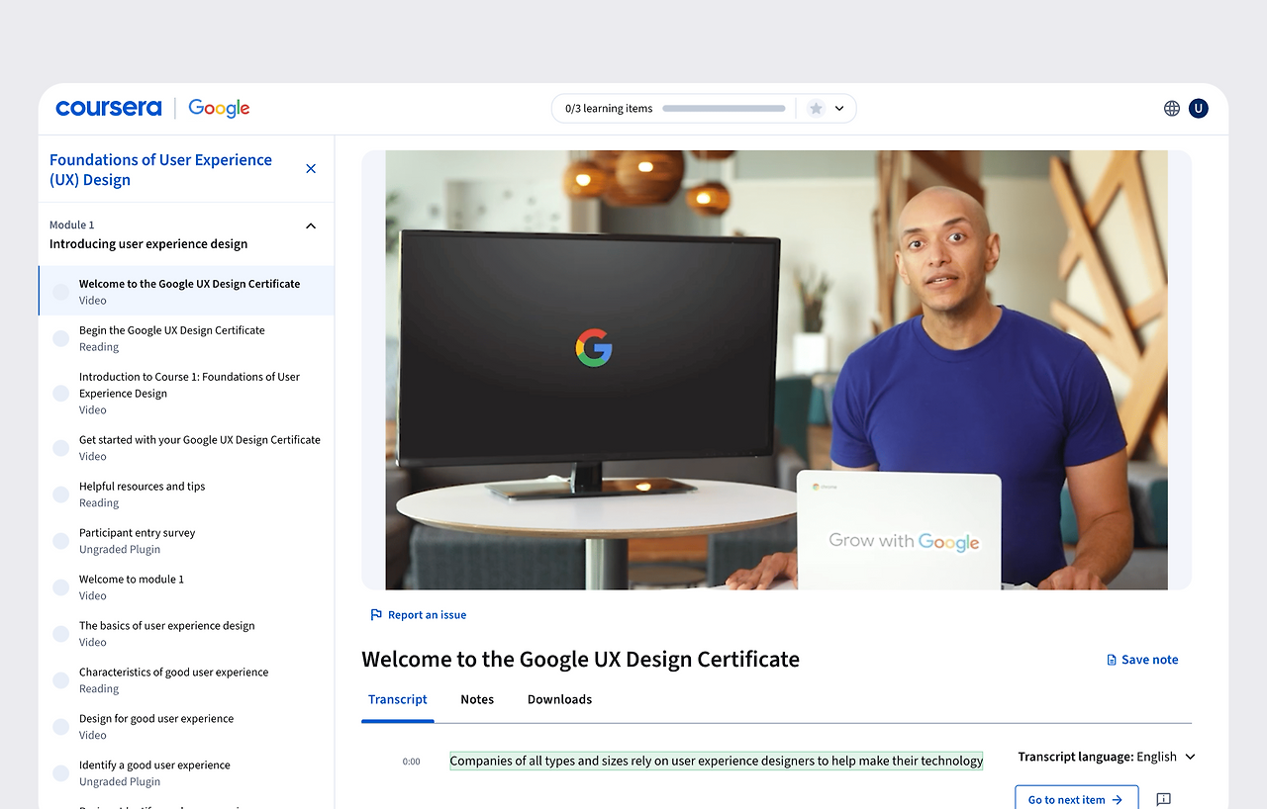Click the Save note button
This screenshot has width=1267, height=809.
tap(1142, 660)
